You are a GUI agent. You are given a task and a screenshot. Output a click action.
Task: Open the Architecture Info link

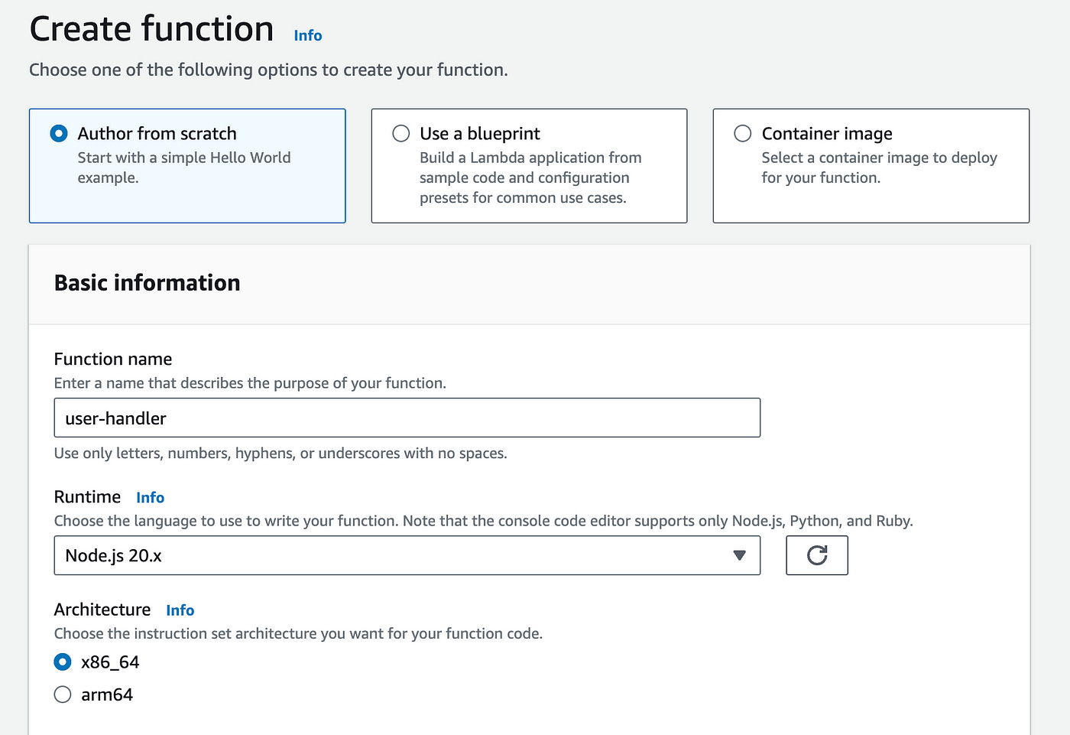tap(180, 610)
